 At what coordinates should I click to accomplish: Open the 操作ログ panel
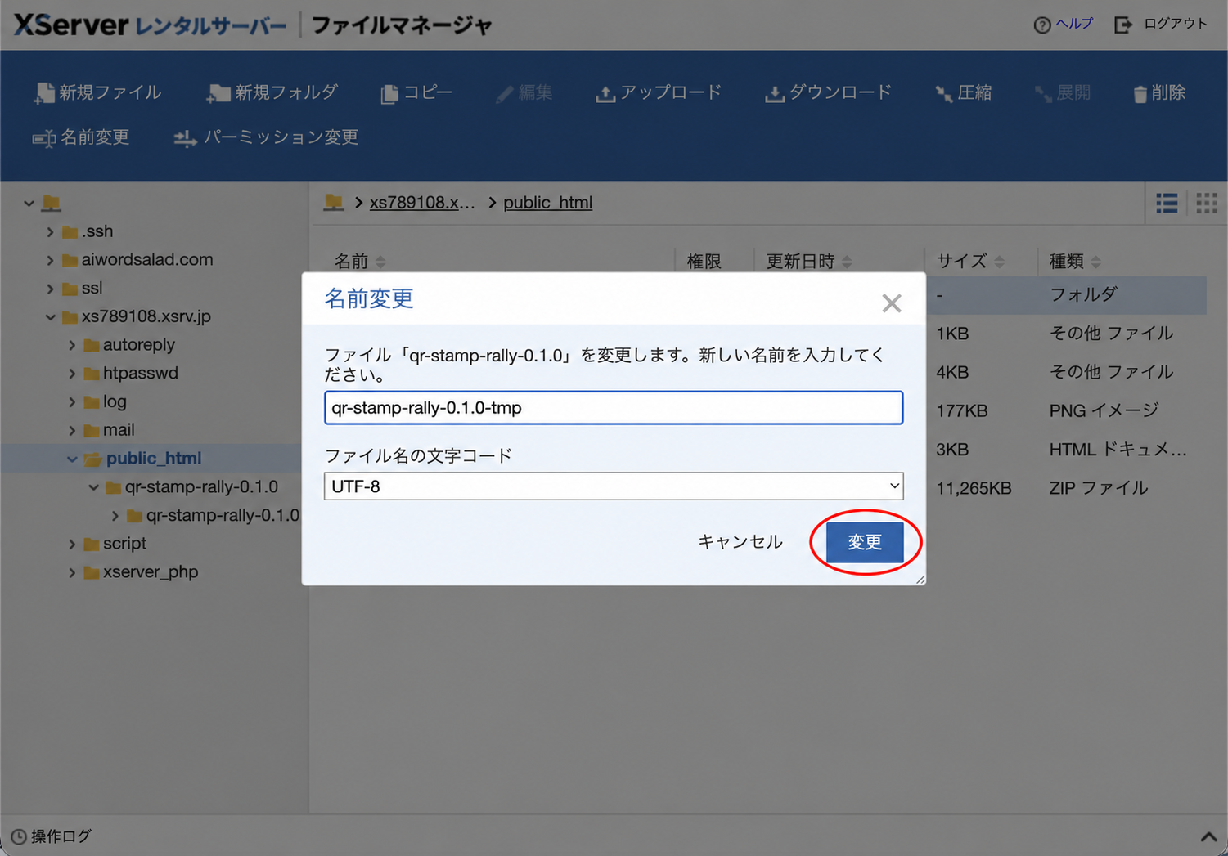point(51,836)
